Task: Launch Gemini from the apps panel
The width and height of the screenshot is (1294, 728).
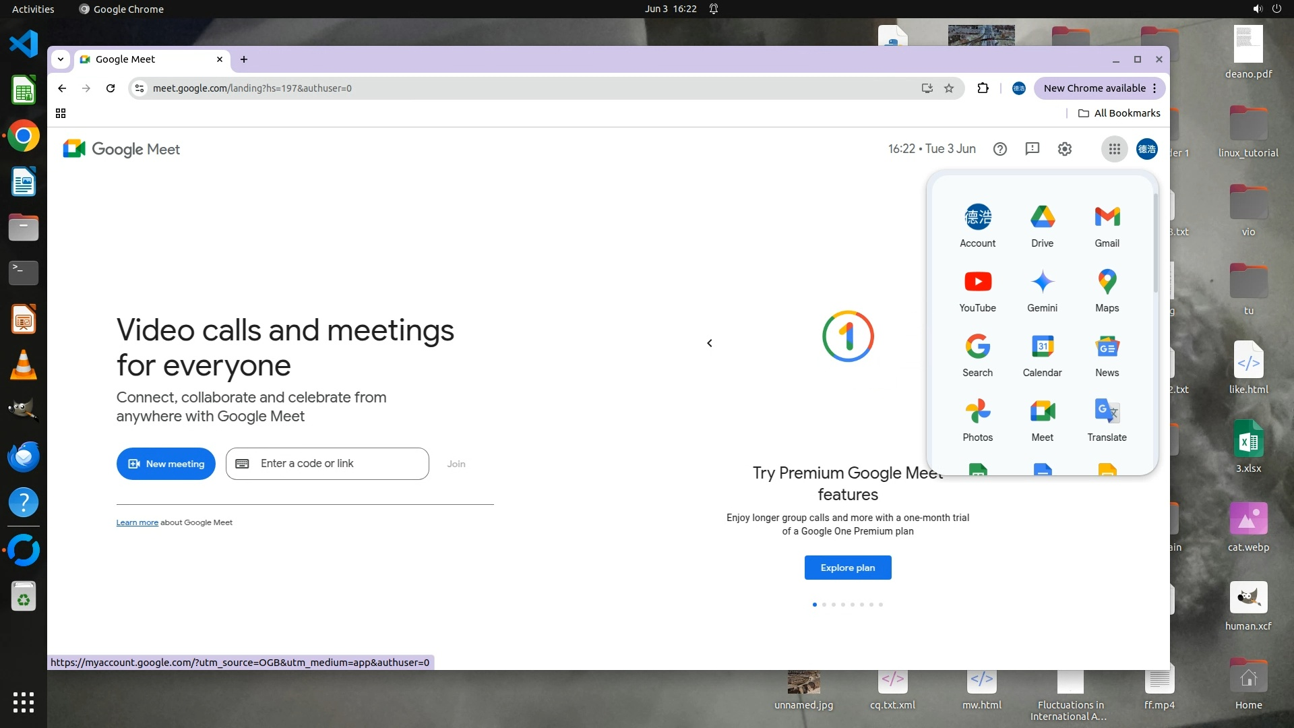Action: click(x=1042, y=290)
